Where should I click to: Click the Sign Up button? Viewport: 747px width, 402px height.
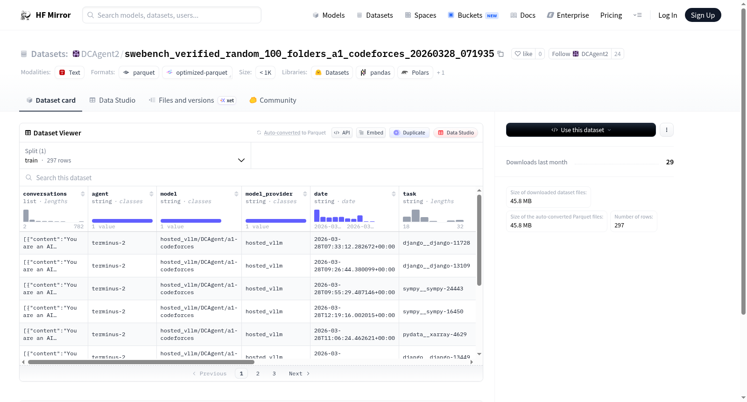coord(703,15)
